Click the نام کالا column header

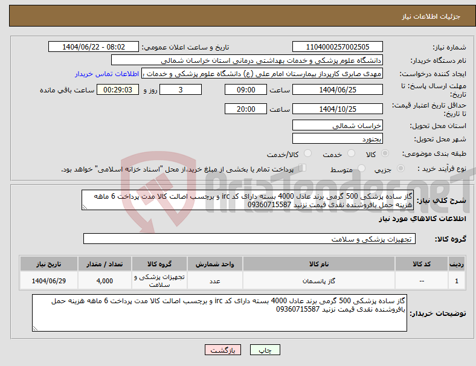tap(319, 264)
